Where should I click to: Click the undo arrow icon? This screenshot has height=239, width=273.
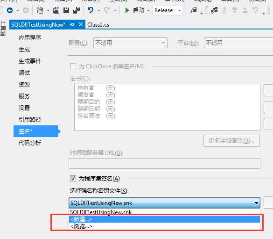pyautogui.click(x=91, y=10)
